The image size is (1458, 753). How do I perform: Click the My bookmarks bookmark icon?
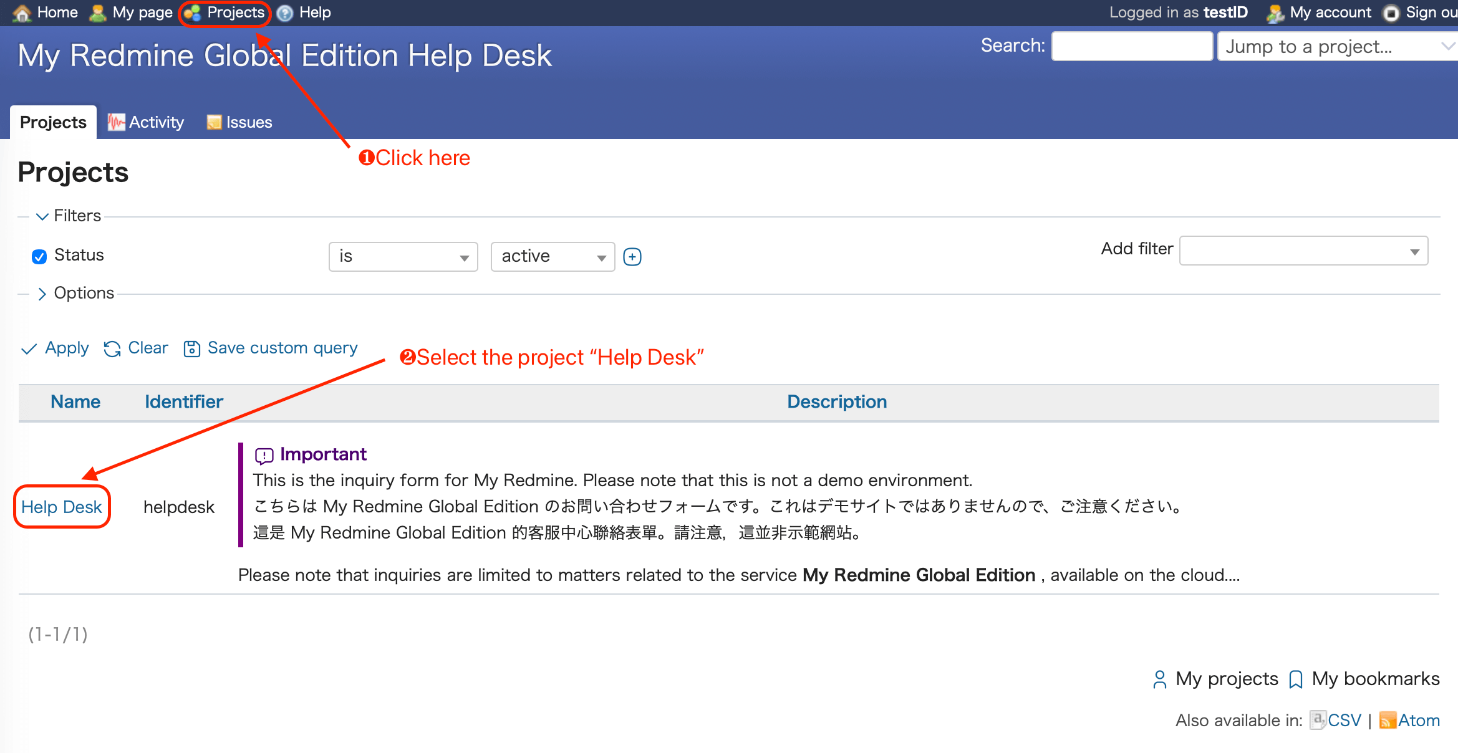coord(1296,679)
